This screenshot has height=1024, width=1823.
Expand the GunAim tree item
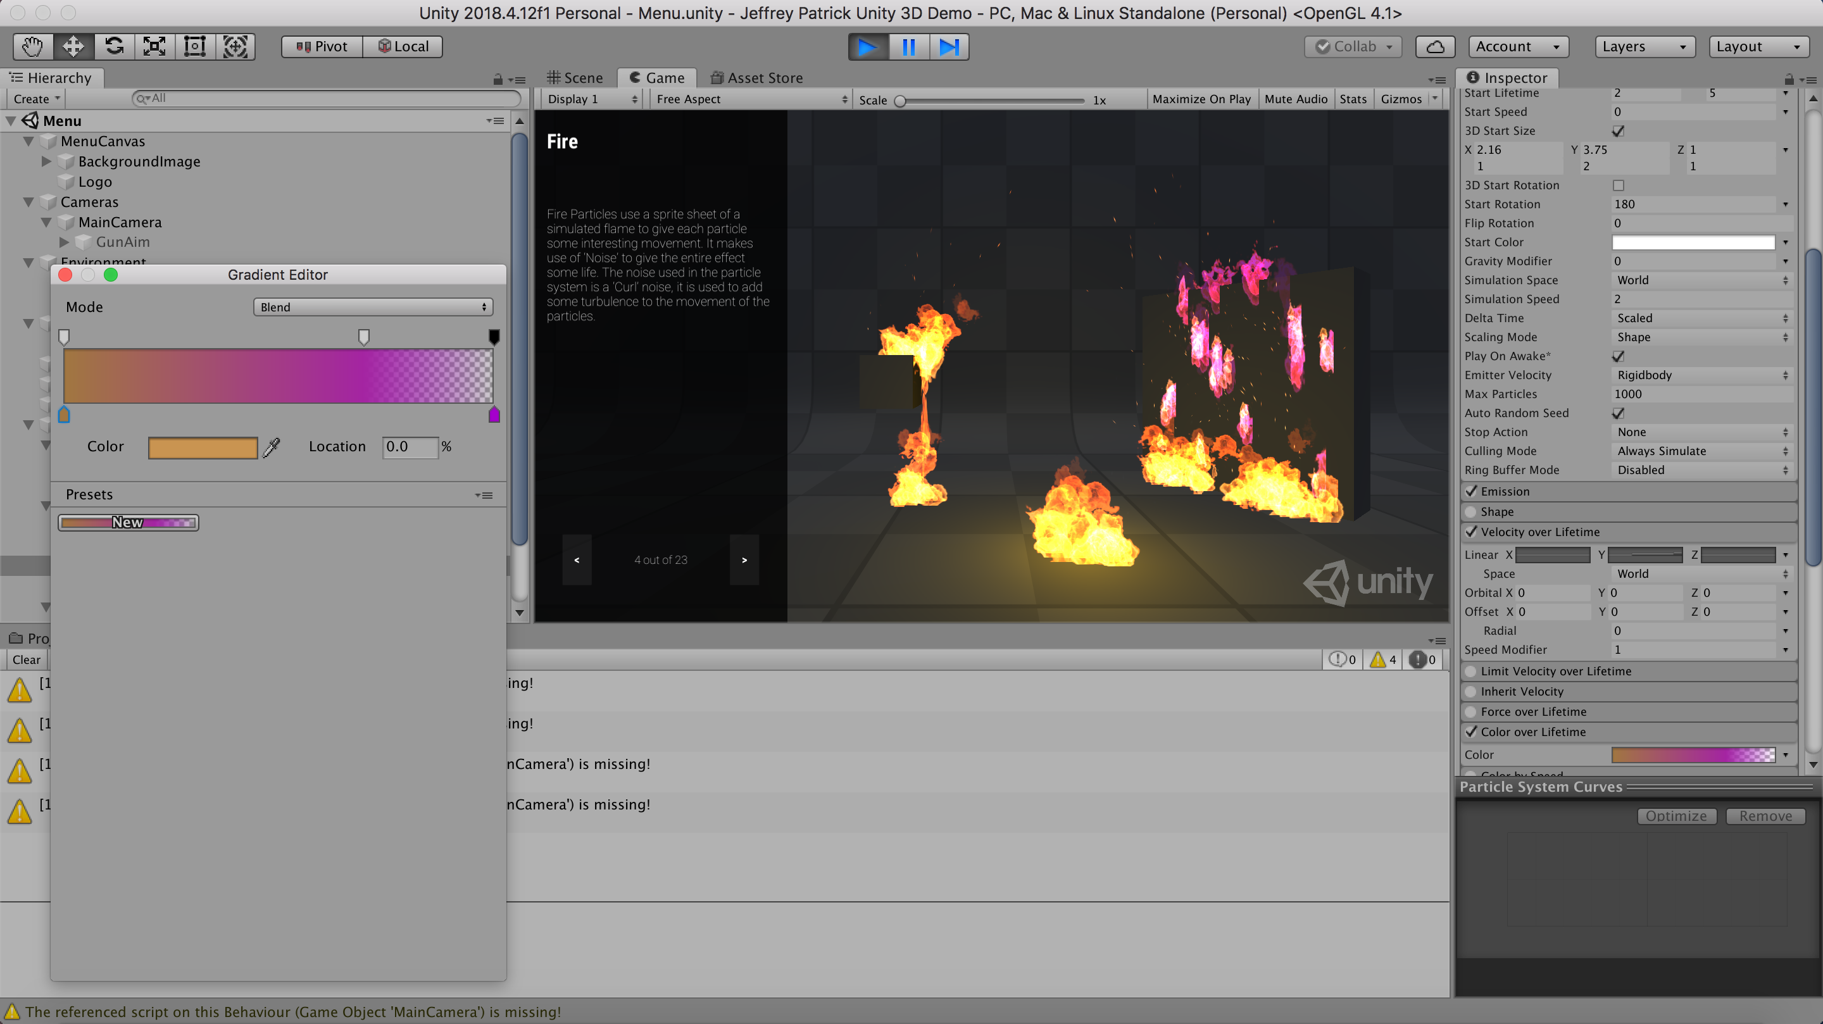(x=64, y=242)
